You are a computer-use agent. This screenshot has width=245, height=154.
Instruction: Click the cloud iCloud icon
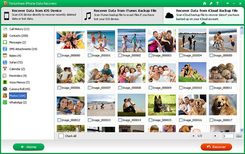coord(169,16)
